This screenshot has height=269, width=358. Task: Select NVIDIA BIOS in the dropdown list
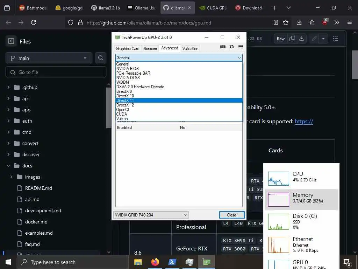(179, 68)
